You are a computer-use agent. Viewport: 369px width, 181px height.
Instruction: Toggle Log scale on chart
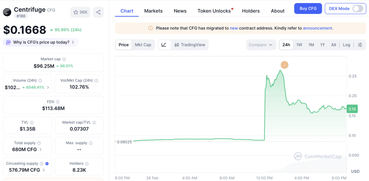346,45
